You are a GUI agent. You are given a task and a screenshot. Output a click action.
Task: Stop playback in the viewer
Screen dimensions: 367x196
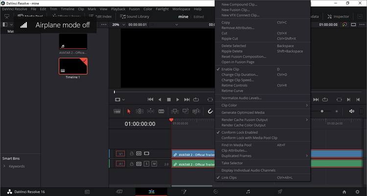169,99
